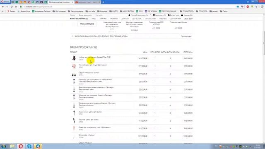Open ДЛЯ МУЖЧИН menu
The height and width of the screenshot is (149, 265).
pyautogui.click(x=176, y=19)
